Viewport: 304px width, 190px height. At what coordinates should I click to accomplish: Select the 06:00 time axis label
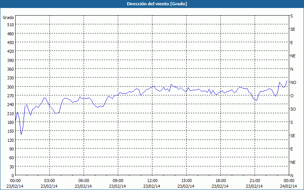(84, 181)
